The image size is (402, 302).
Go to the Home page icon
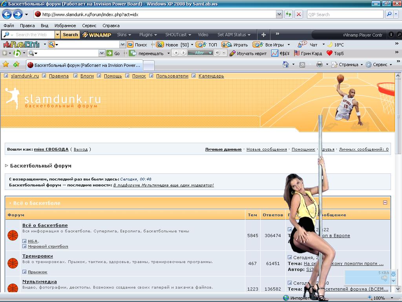click(286, 64)
